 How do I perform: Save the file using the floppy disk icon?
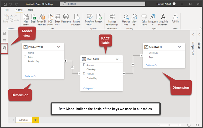(x=5, y=4)
